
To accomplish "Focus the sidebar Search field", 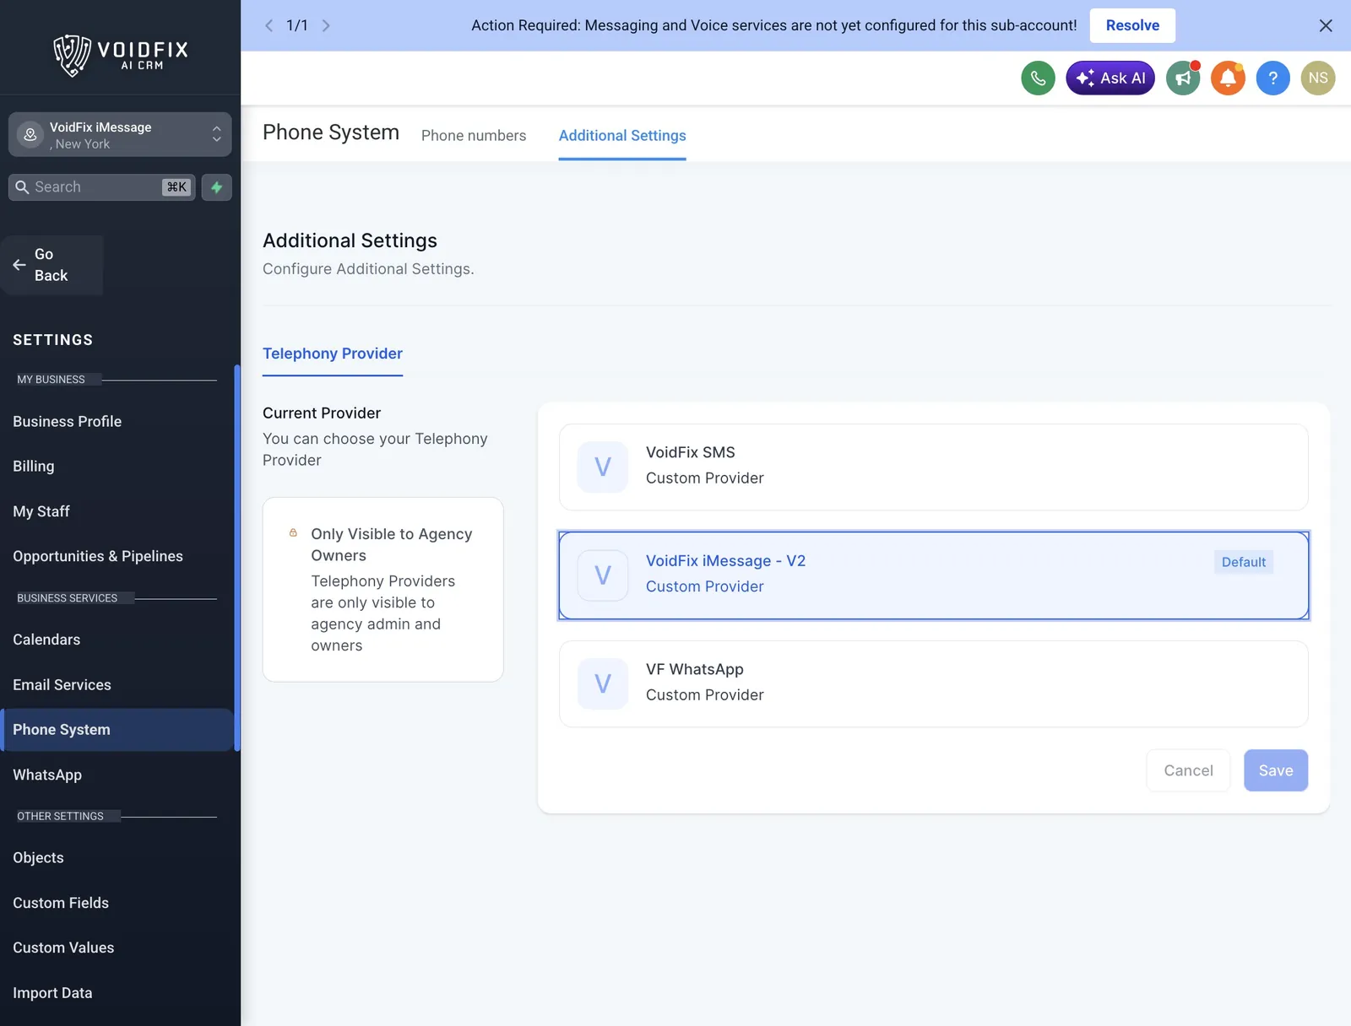I will point(102,187).
